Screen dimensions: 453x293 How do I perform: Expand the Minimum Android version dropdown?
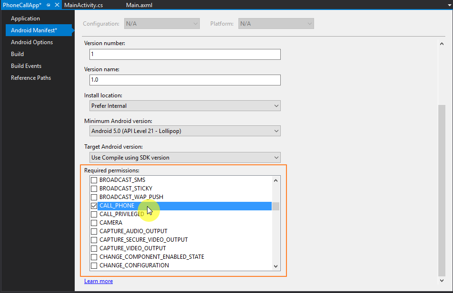[185, 131]
